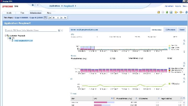Open the More menu

(185, 6)
